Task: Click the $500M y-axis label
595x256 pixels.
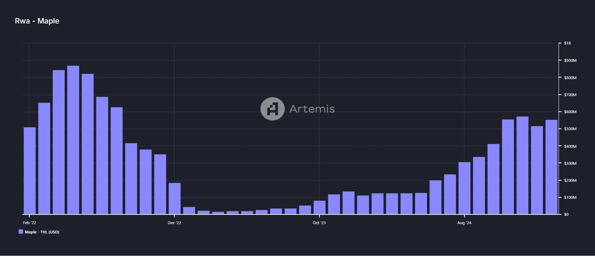Action: click(x=570, y=129)
